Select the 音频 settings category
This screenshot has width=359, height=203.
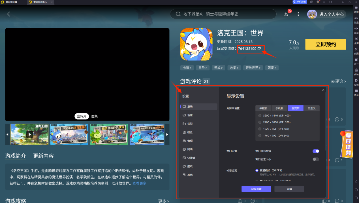click(x=199, y=141)
